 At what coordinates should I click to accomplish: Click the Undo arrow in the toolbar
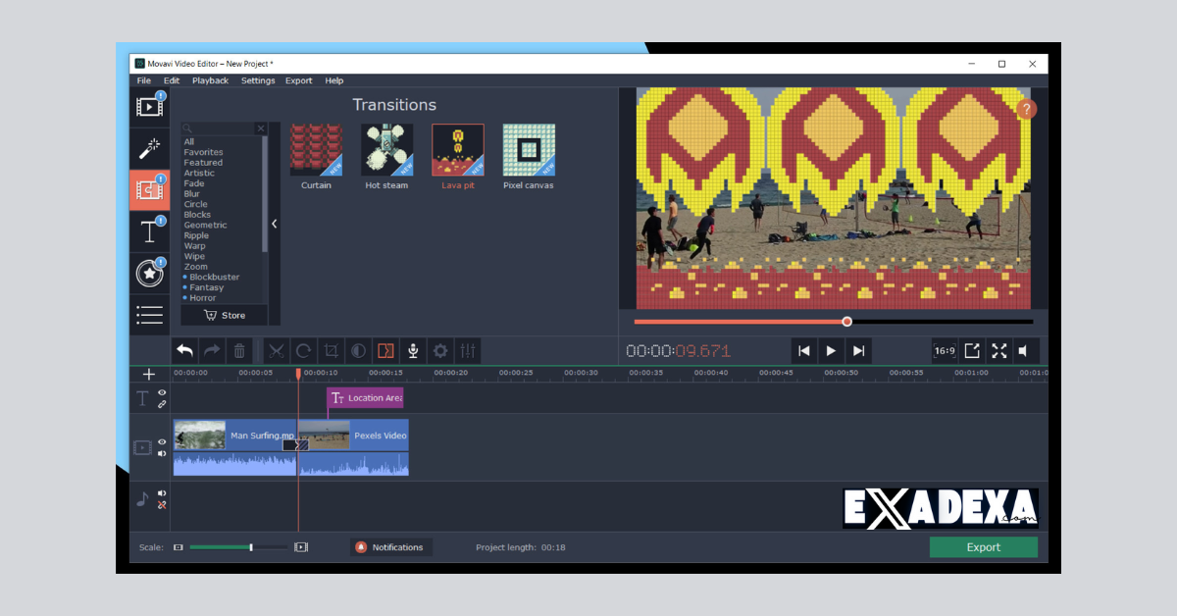click(x=185, y=350)
